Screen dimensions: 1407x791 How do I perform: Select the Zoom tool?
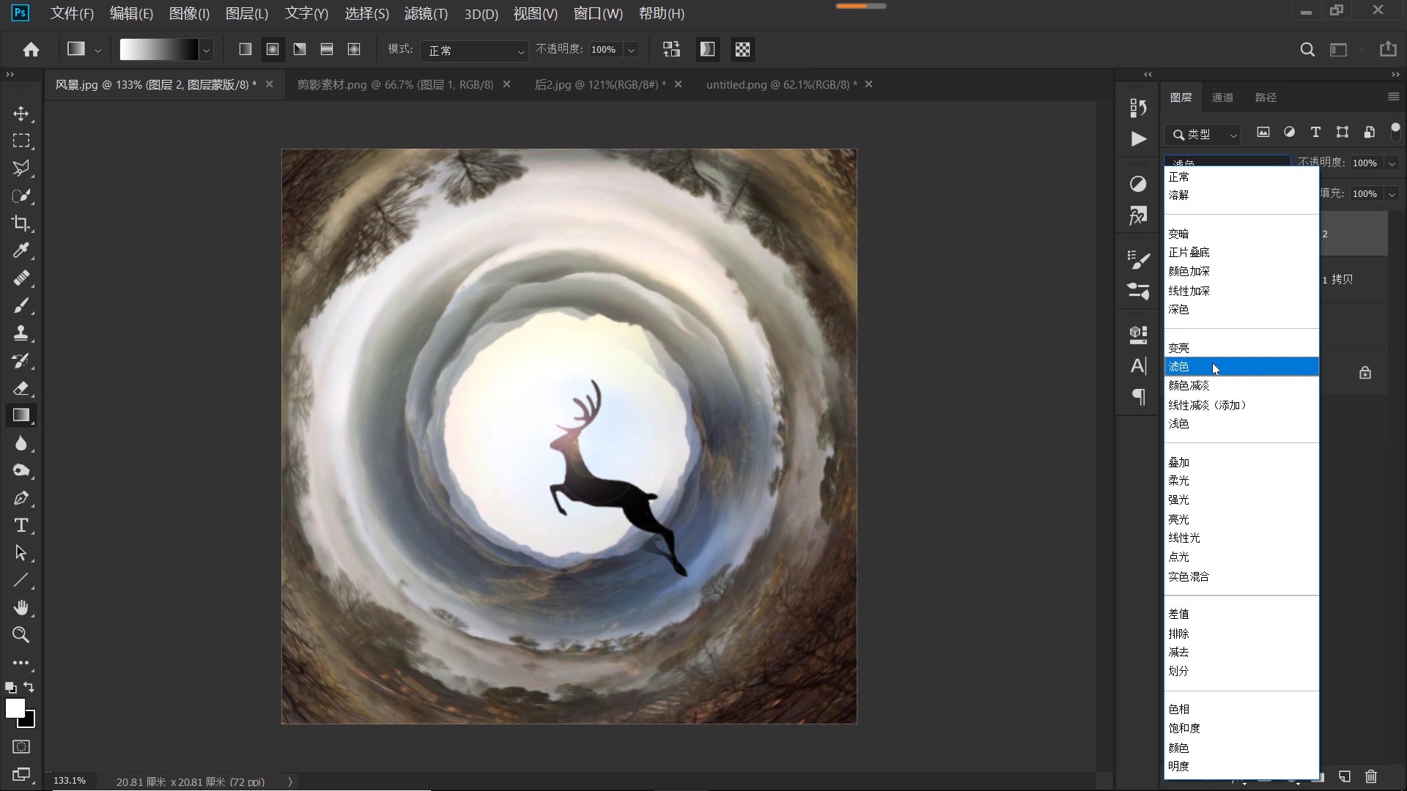click(x=21, y=635)
